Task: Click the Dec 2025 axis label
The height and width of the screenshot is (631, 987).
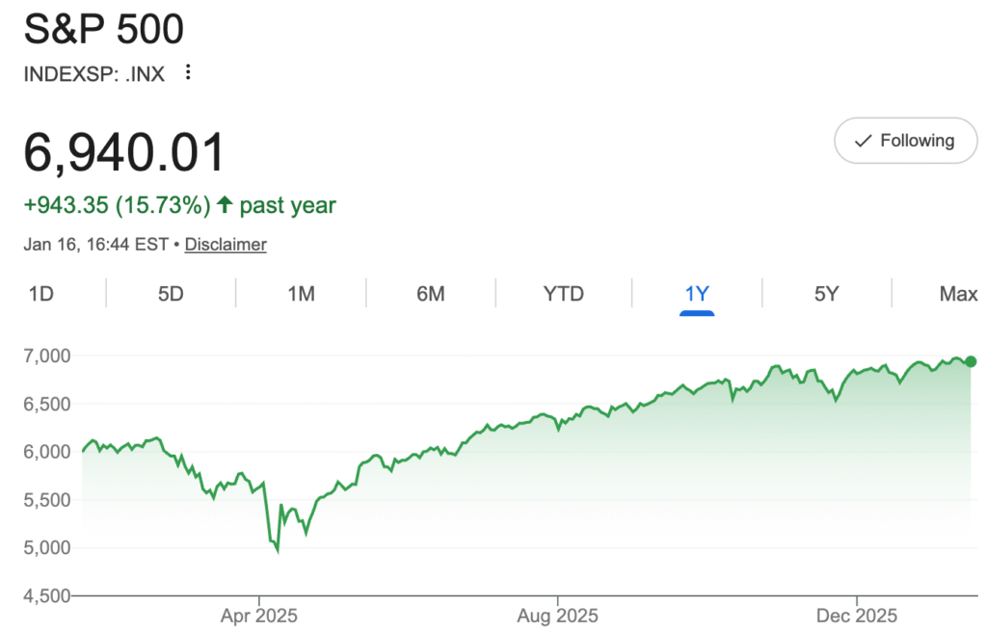Action: pyautogui.click(x=857, y=615)
